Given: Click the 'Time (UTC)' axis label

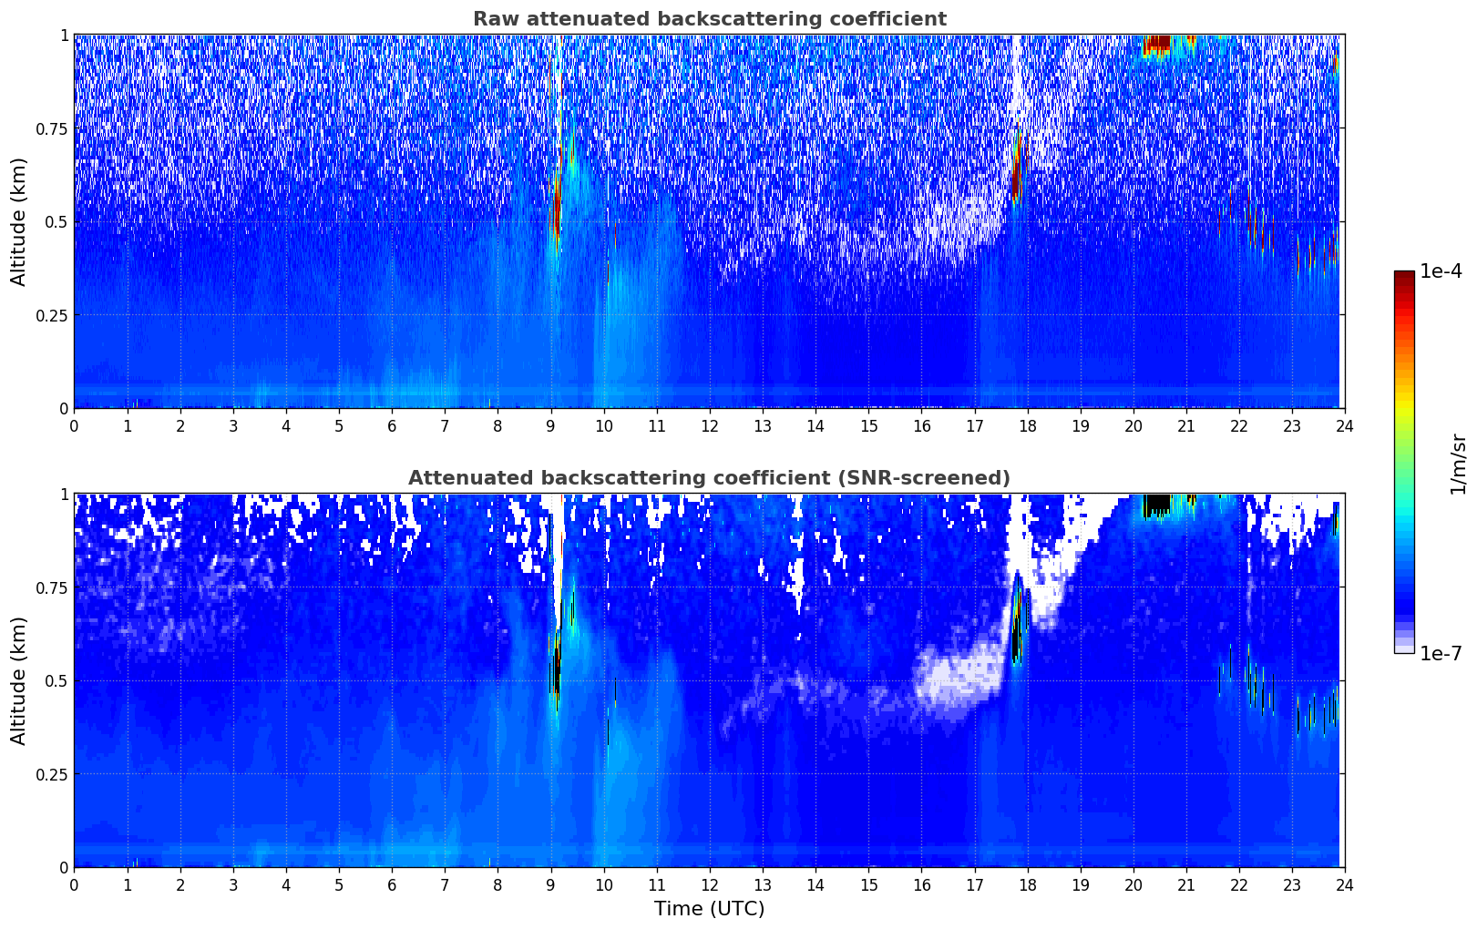Looking at the screenshot, I should tap(709, 909).
